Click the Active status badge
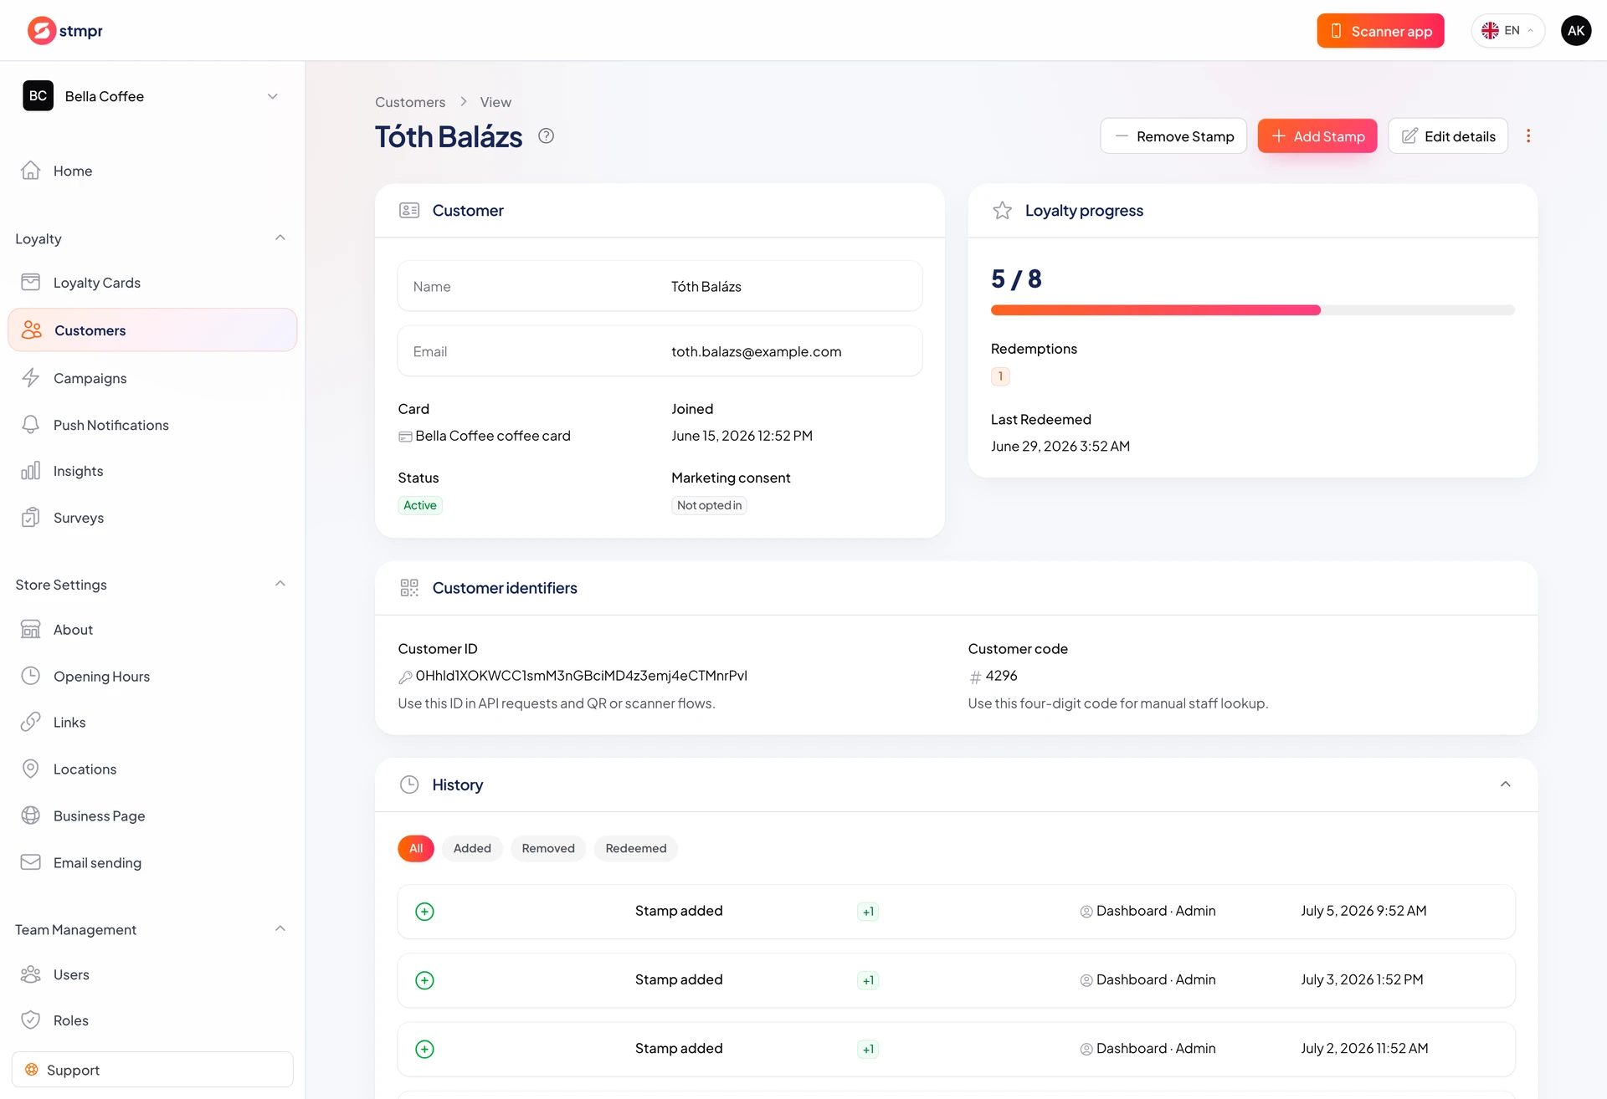 pyautogui.click(x=420, y=505)
